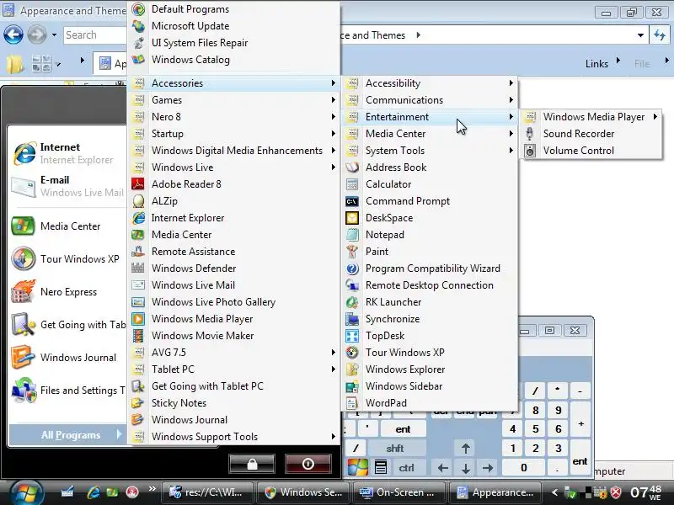
Task: Click the Search box in Explorer window
Action: click(95, 35)
